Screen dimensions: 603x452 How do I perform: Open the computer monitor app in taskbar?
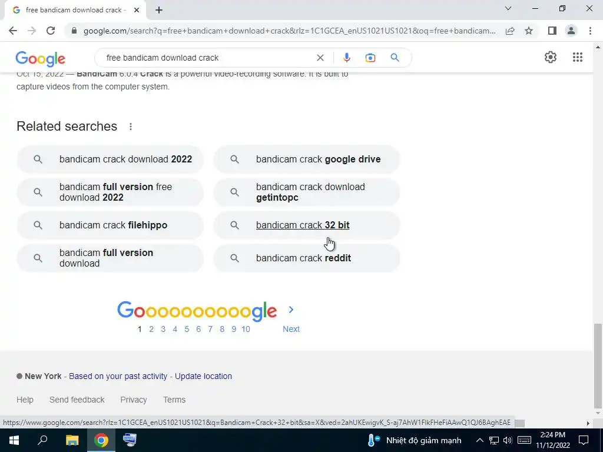[x=130, y=440]
